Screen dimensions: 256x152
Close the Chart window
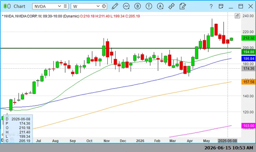[x=251, y=6]
